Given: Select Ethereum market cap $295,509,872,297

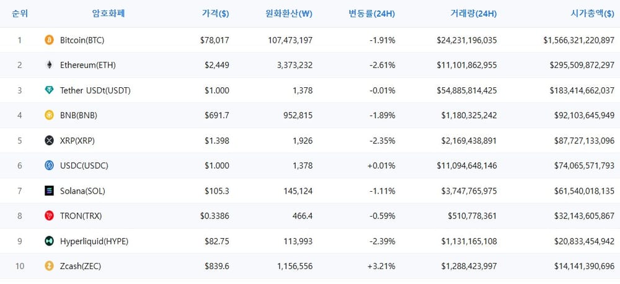Looking at the screenshot, I should pyautogui.click(x=582, y=66).
